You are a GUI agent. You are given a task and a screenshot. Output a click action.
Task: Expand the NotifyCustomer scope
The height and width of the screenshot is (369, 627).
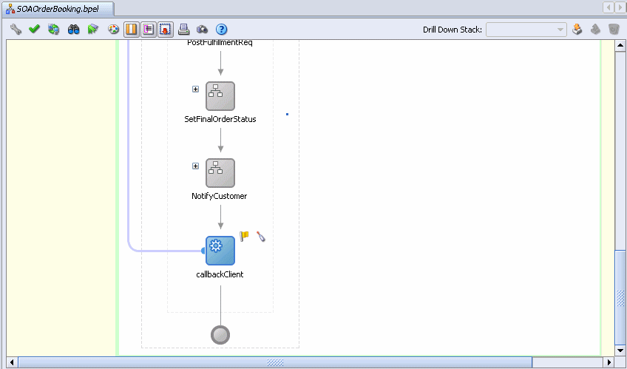pyautogui.click(x=195, y=166)
